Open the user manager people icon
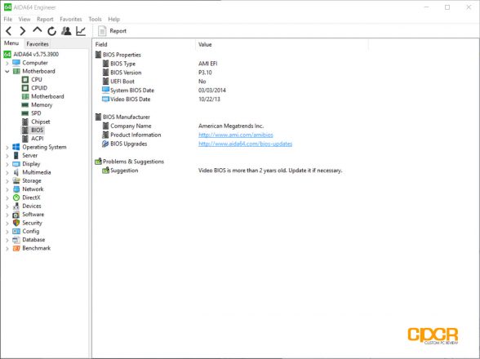Image resolution: width=480 pixels, height=359 pixels. coord(66,31)
